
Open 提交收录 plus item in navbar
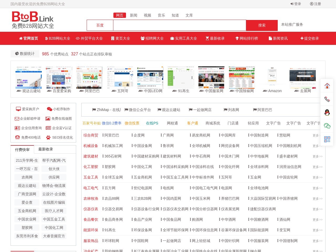(x=309, y=38)
